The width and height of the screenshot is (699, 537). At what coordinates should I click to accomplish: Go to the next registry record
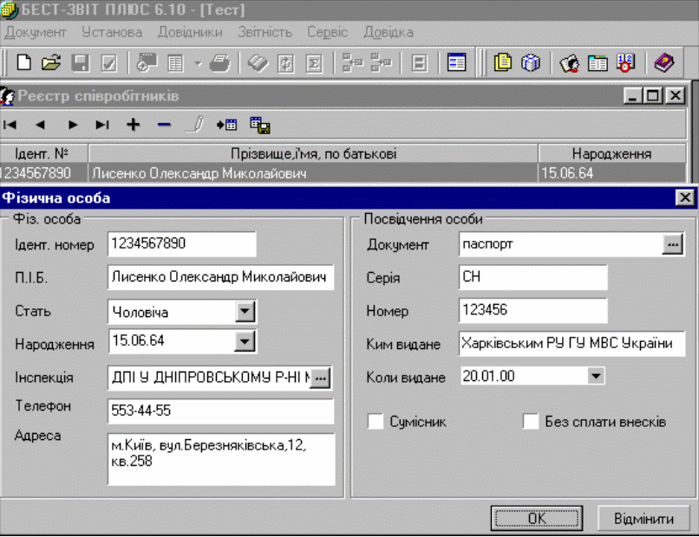73,125
